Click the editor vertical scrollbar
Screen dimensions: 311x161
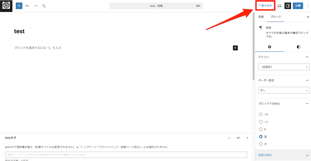pos(253,46)
